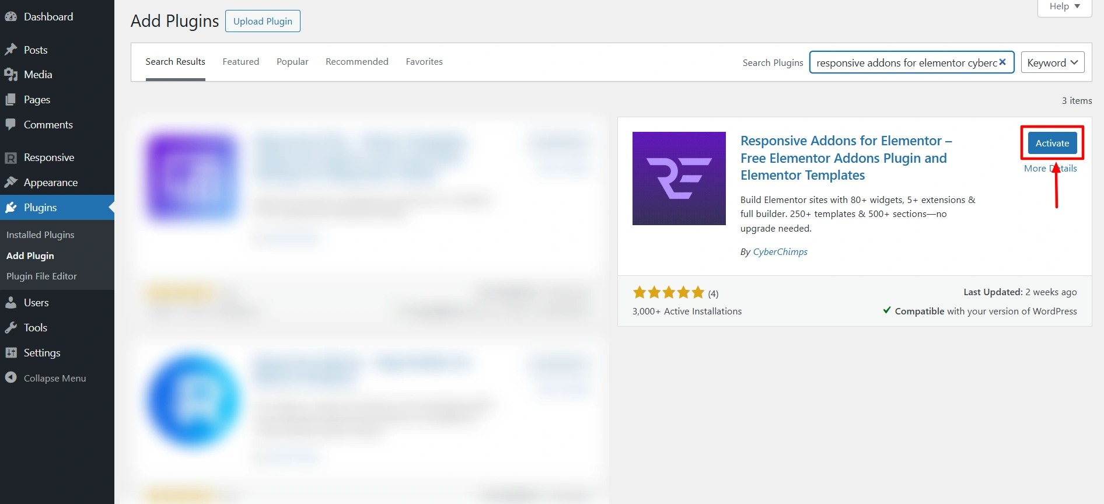The image size is (1104, 504).
Task: Click the Settings sliders icon
Action: [x=11, y=353]
